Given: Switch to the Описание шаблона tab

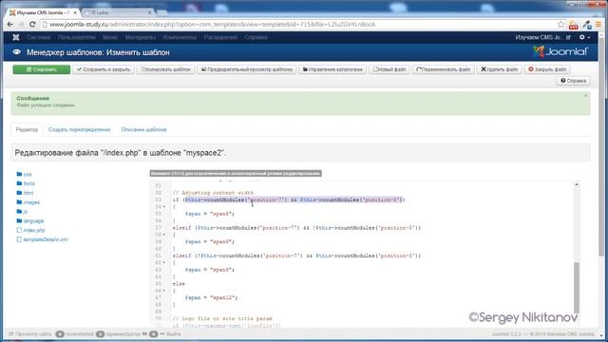Looking at the screenshot, I should pos(143,129).
